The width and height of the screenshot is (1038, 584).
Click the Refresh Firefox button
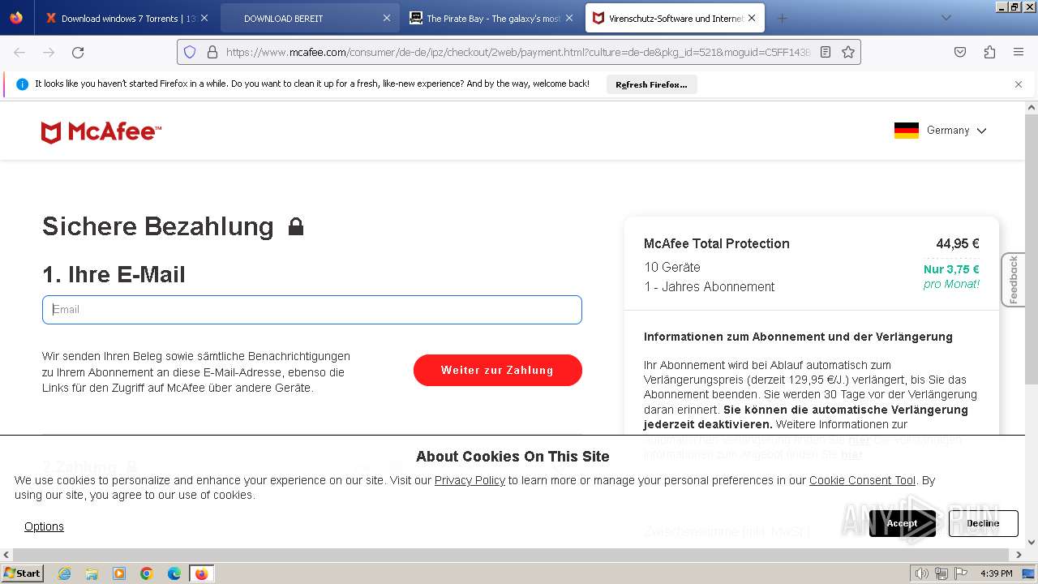(651, 84)
